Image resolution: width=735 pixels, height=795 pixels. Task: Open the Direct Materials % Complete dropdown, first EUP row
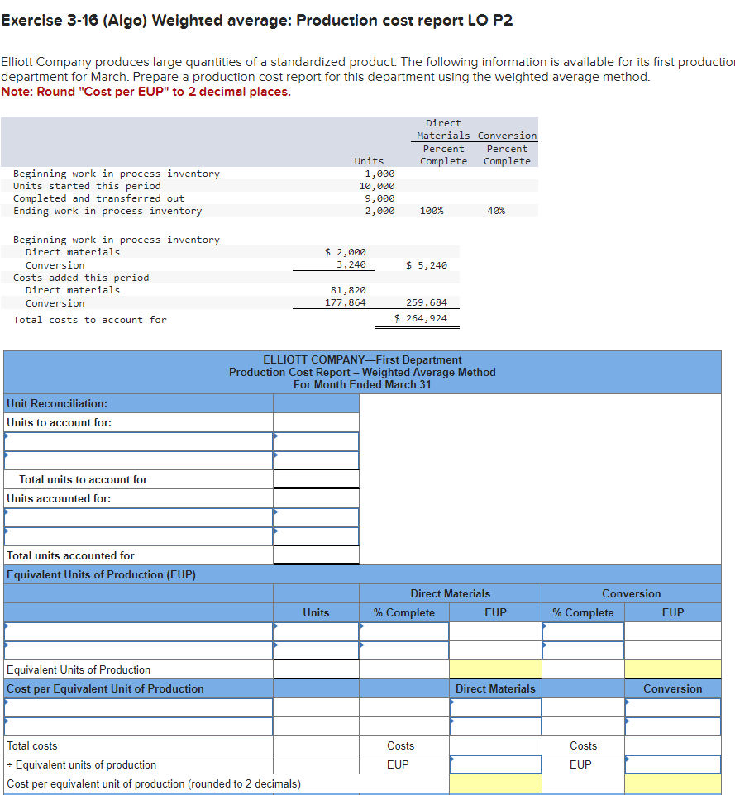tap(404, 631)
